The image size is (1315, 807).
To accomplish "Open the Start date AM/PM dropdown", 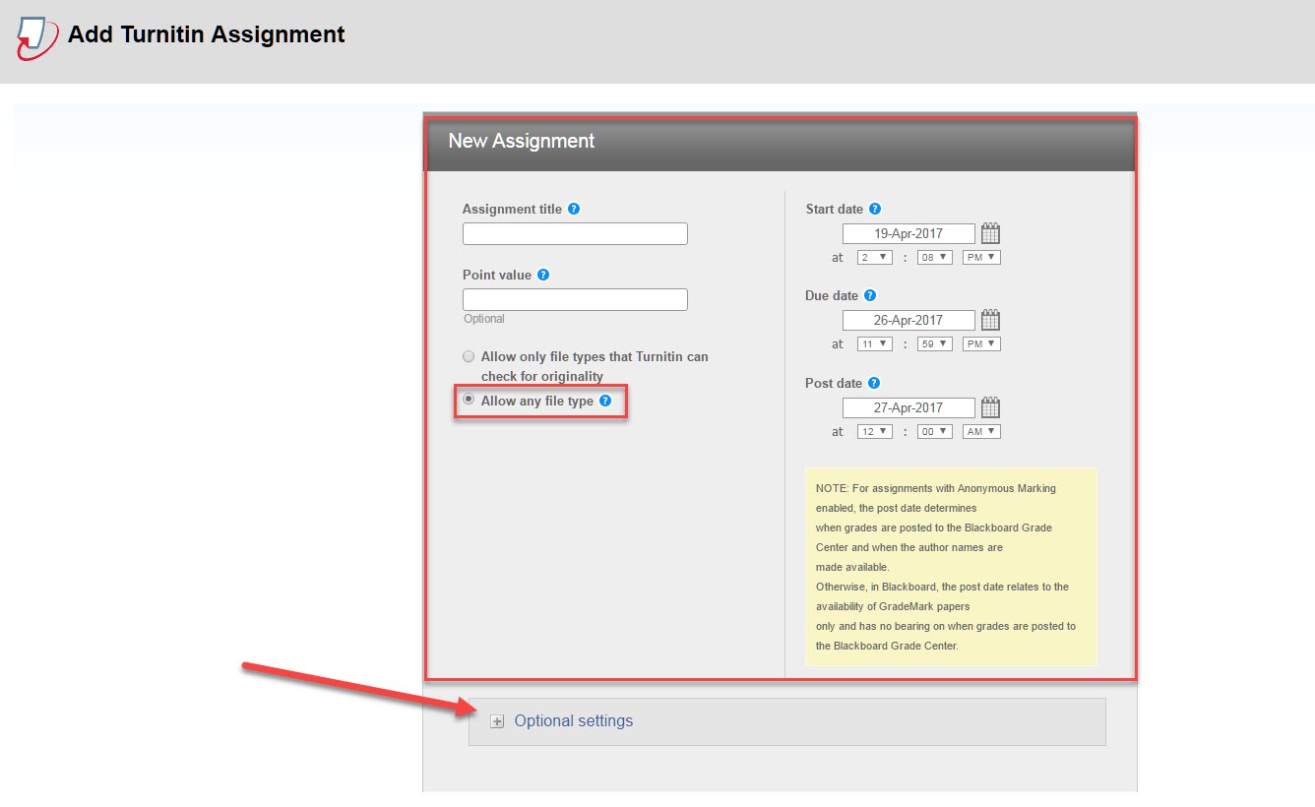I will 980,257.
